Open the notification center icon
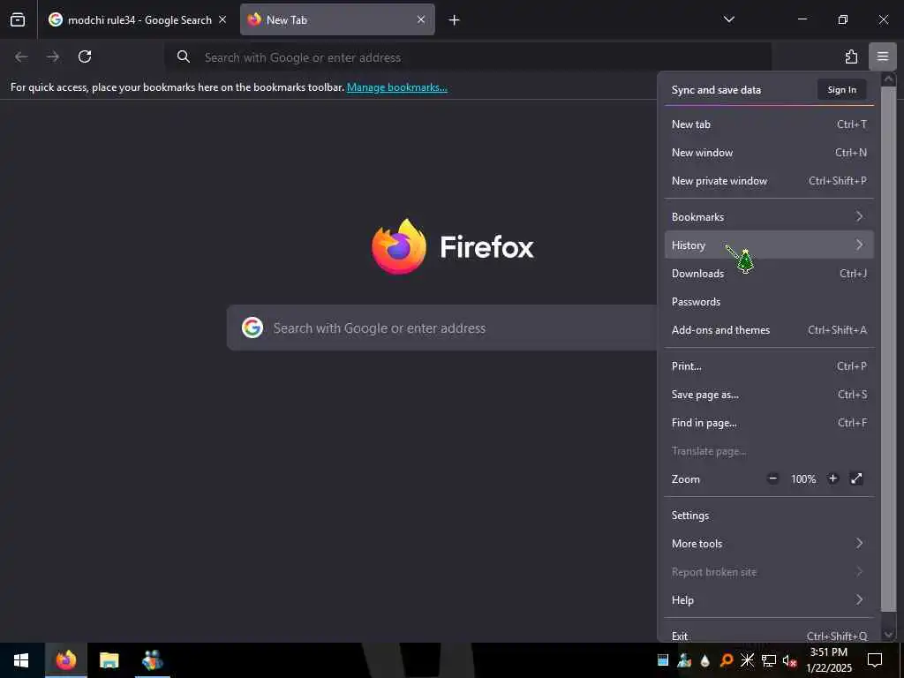 pos(875,660)
